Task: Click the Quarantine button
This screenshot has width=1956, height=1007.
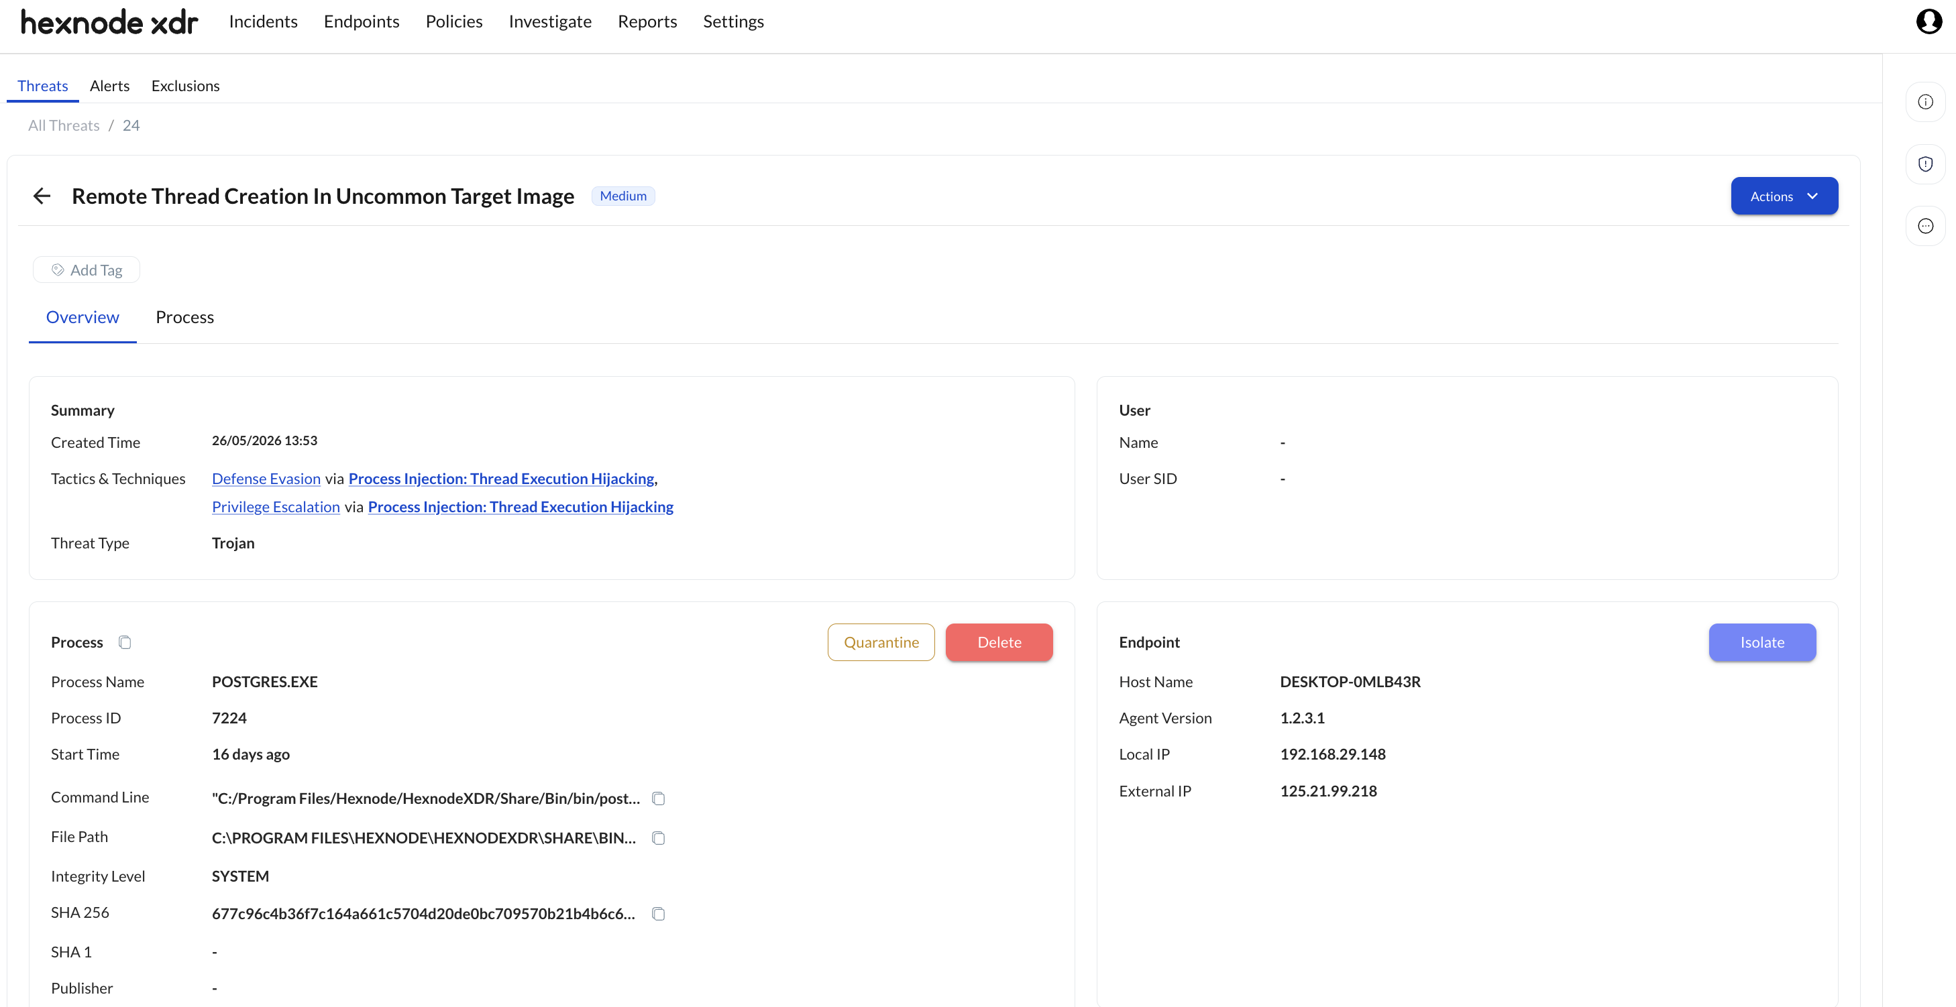Action: point(881,642)
